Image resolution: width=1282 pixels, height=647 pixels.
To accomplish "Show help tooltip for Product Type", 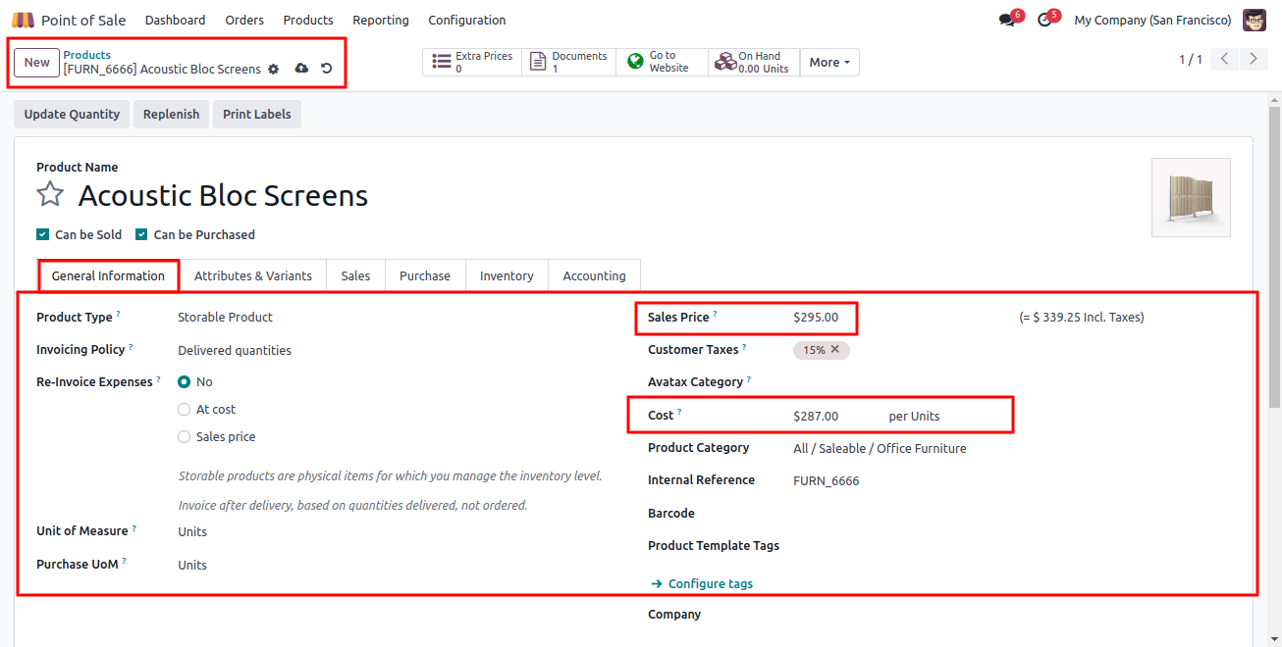I will coord(119,314).
